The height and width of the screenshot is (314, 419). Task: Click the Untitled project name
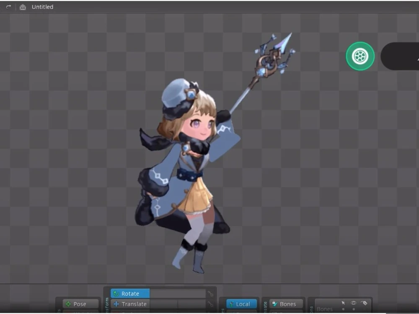(42, 7)
